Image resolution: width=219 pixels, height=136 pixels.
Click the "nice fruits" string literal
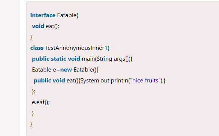[x=145, y=81]
